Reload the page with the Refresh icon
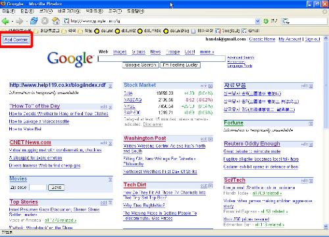329x237 pixels. pyautogui.click(x=34, y=21)
